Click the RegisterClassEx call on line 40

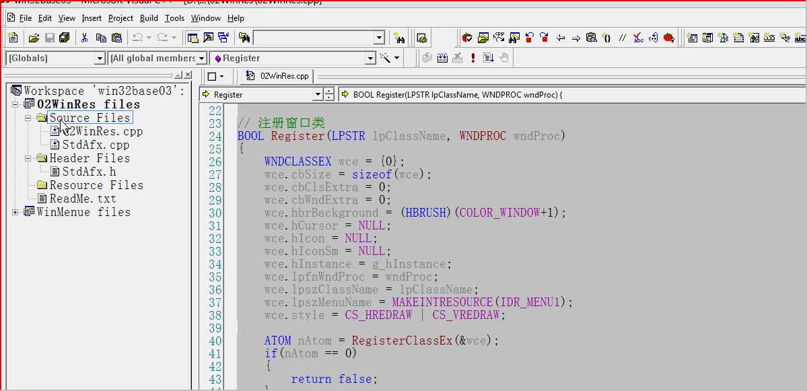pyautogui.click(x=402, y=341)
